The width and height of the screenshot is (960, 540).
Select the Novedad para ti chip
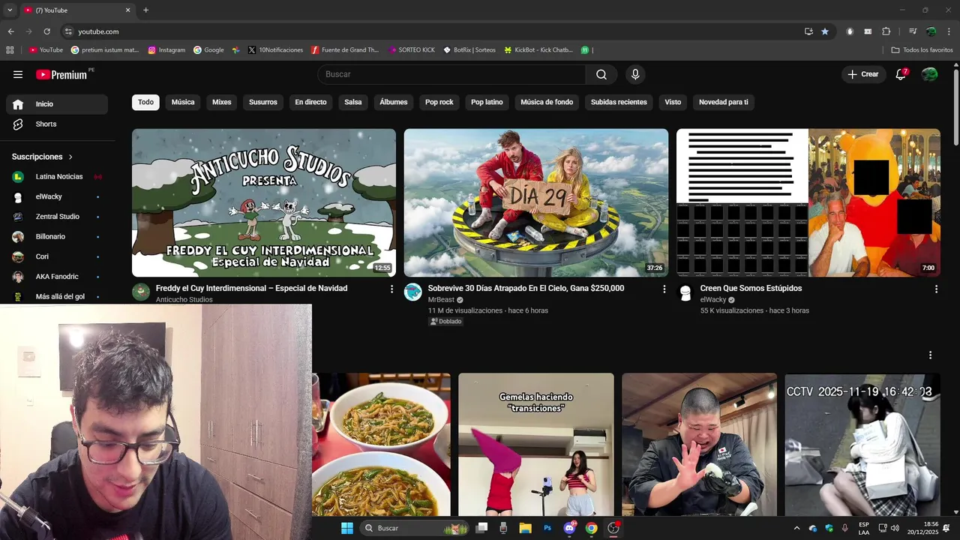click(724, 102)
